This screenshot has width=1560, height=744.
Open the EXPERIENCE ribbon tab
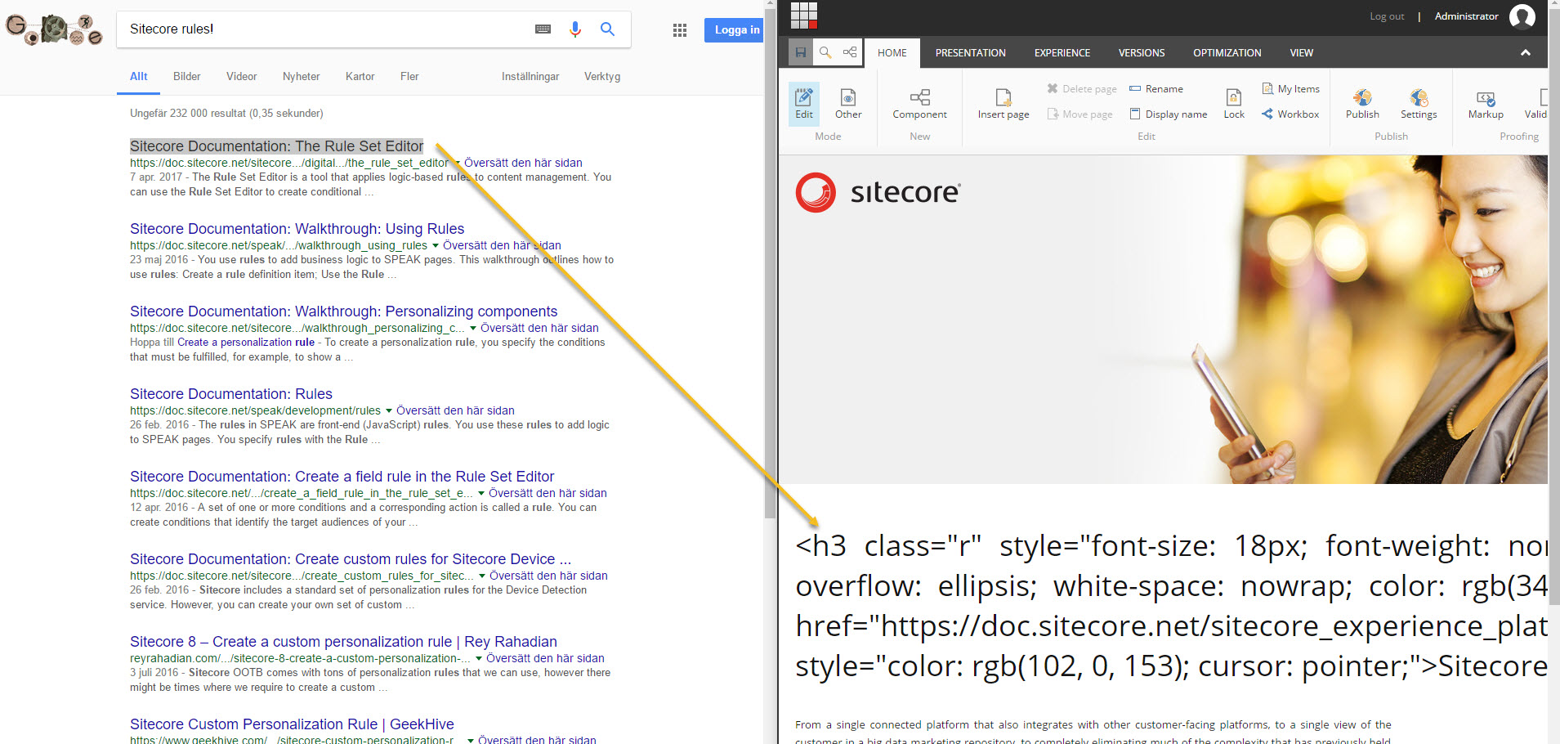coord(1062,52)
